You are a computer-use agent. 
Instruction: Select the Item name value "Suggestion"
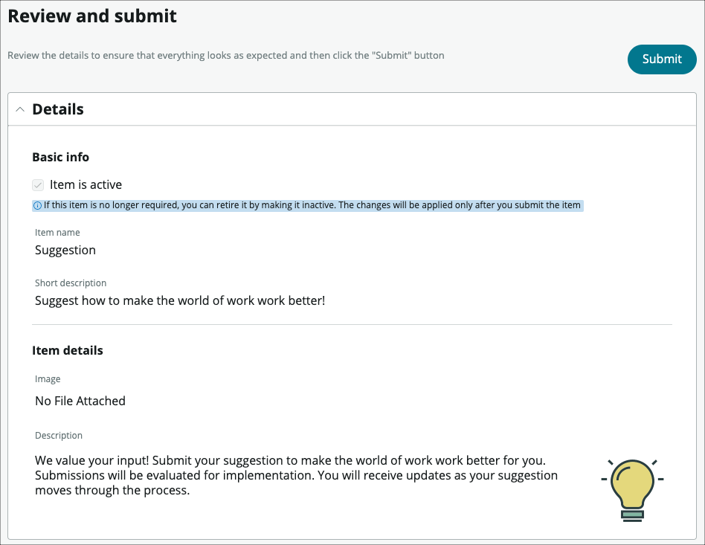pyautogui.click(x=65, y=250)
